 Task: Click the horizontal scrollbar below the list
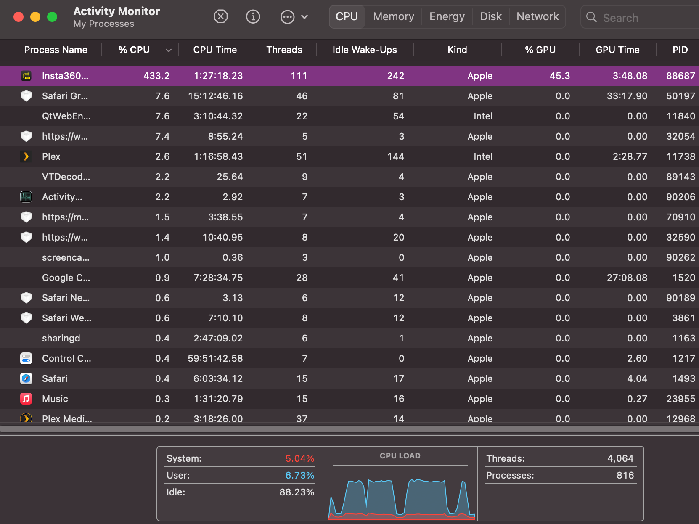coord(349,429)
